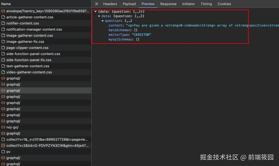Image resolution: width=279 pixels, height=166 pixels.
Task: Switch to the Headers tab
Action: pos(110,4)
